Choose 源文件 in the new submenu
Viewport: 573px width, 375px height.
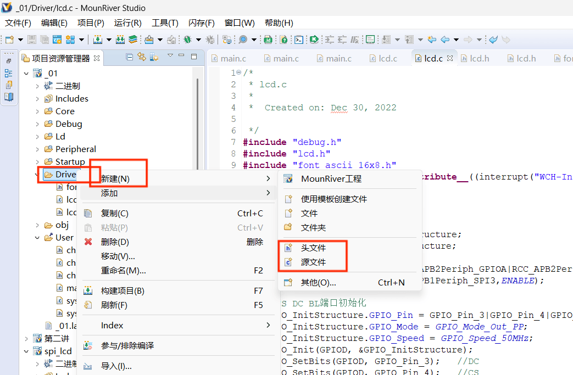[x=313, y=262]
